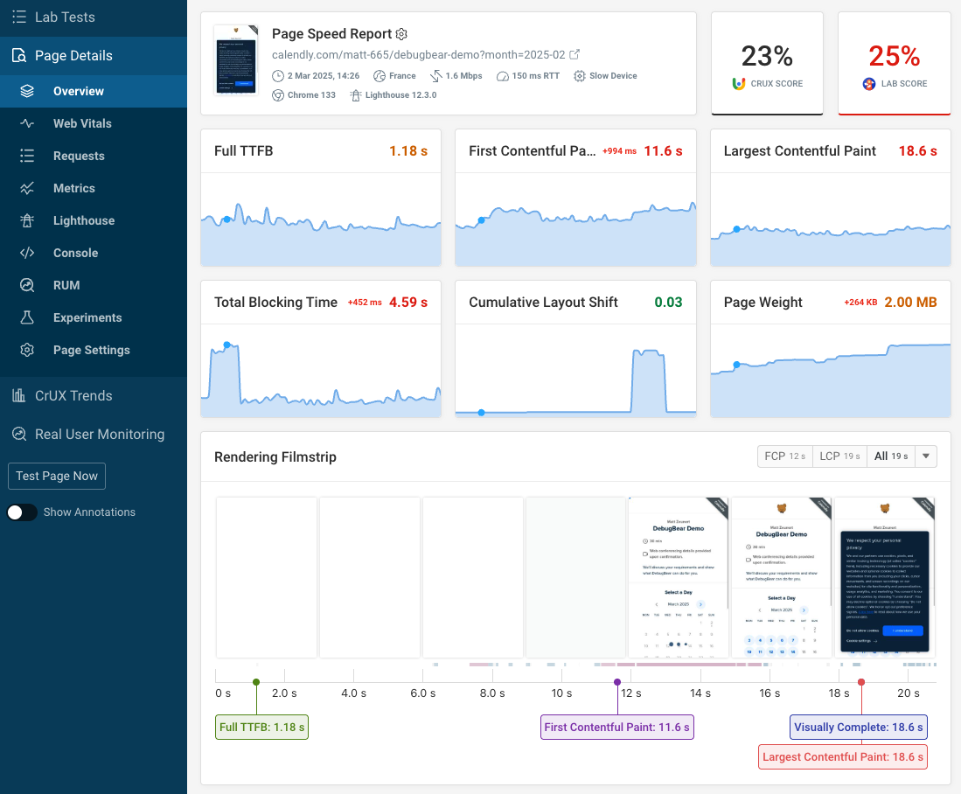Open the Experiments flask icon

[26, 317]
